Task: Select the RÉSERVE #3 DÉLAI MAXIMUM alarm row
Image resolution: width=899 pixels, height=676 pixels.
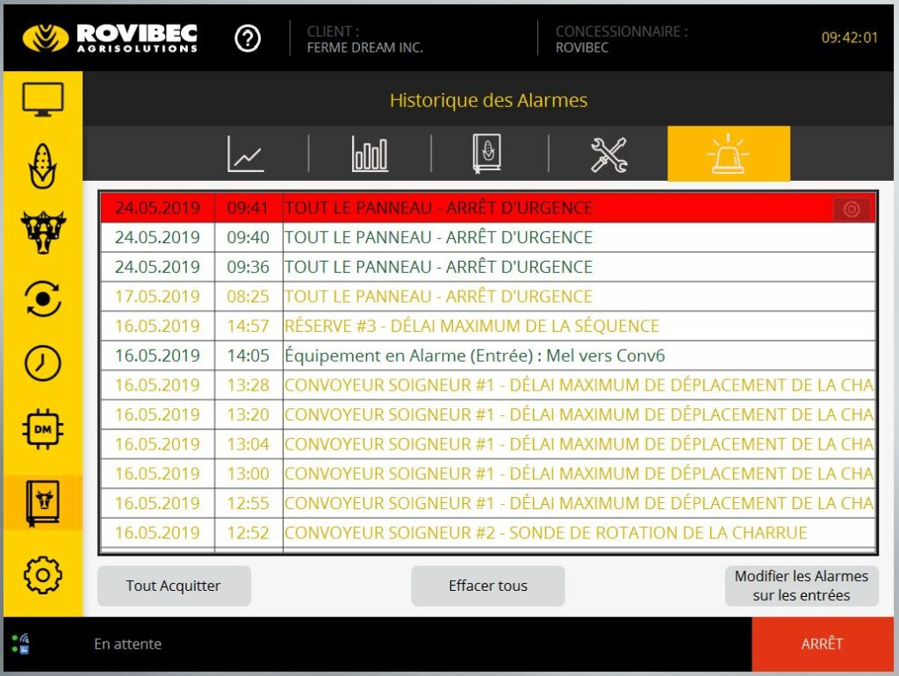Action: (488, 327)
